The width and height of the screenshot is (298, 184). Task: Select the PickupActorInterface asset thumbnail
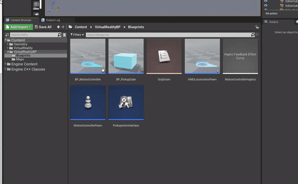coord(126,102)
